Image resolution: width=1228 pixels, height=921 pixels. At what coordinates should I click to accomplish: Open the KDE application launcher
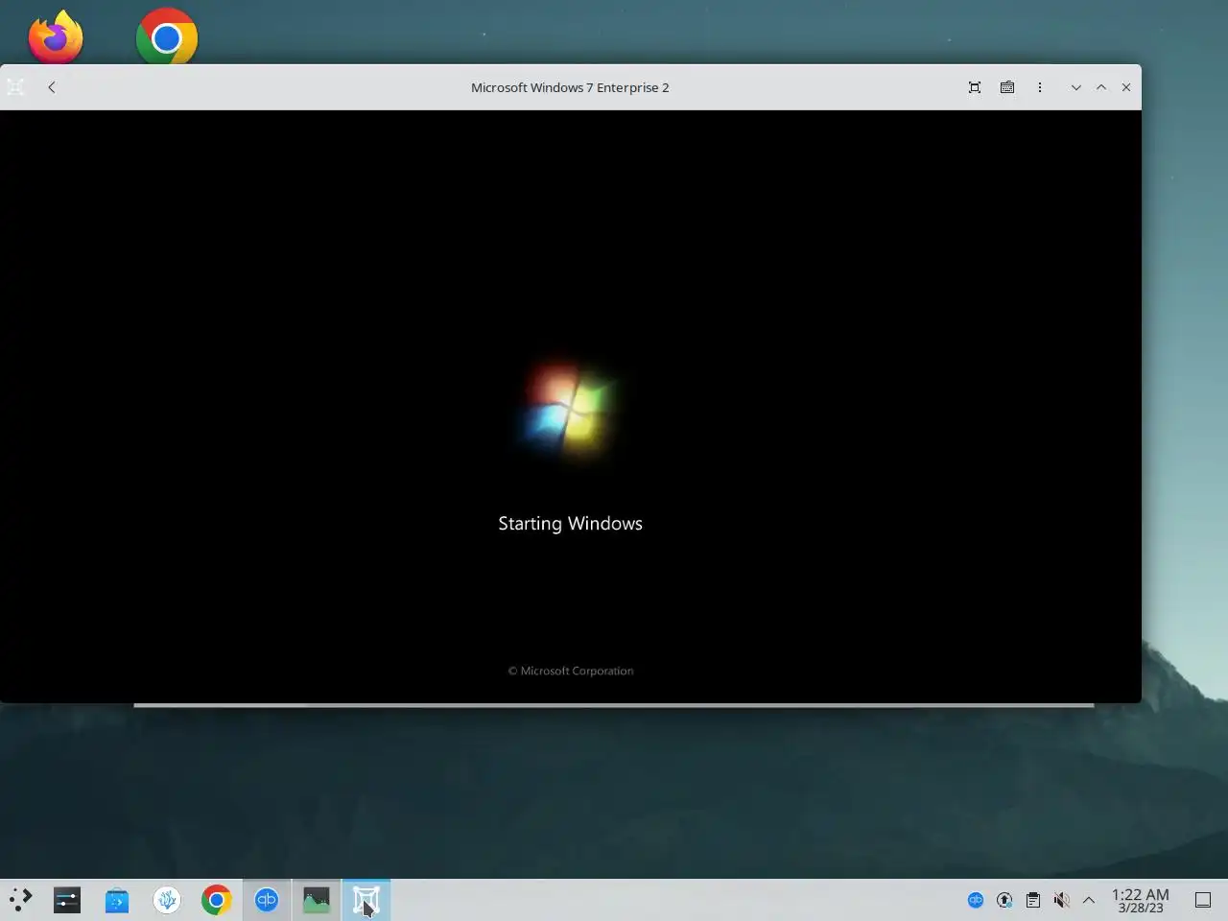tap(20, 900)
